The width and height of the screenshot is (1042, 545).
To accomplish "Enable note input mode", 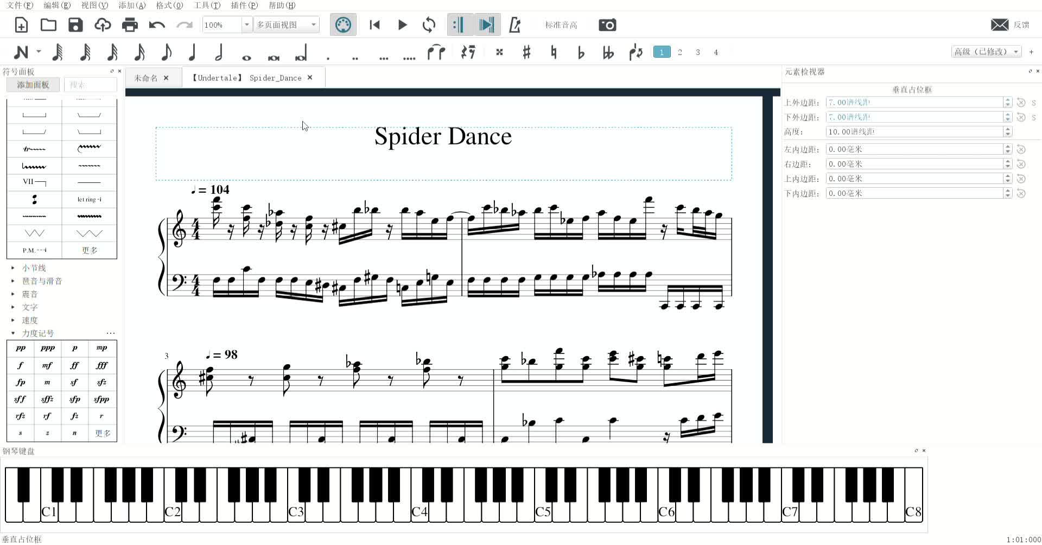I will (x=22, y=52).
